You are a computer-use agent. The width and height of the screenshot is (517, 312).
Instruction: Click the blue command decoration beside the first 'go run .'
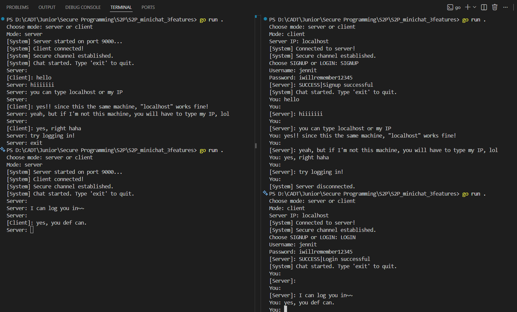pos(3,19)
